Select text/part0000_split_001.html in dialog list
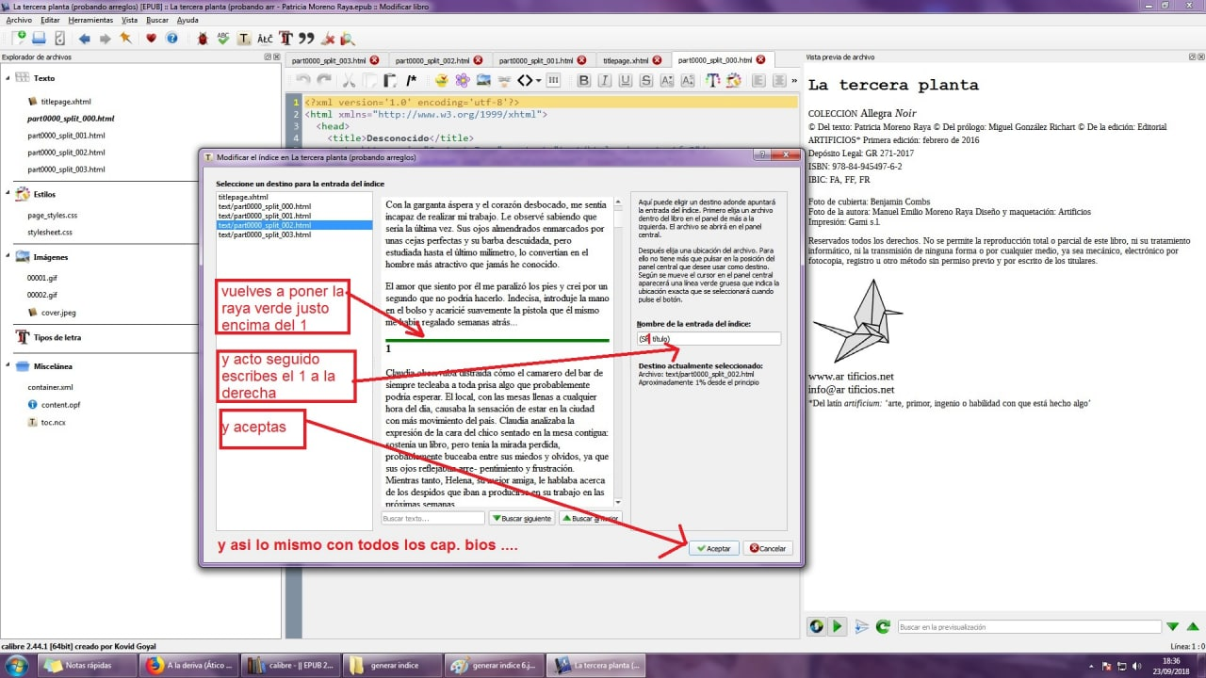1206x678 pixels. [x=294, y=216]
